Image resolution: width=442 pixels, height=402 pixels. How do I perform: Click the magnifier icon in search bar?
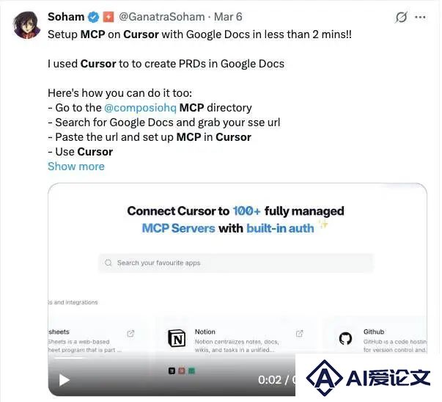point(108,263)
